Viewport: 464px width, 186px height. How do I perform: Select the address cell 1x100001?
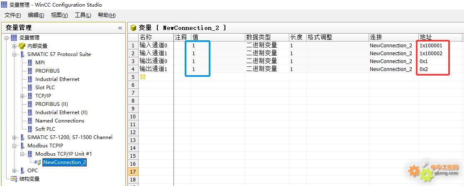coord(431,46)
